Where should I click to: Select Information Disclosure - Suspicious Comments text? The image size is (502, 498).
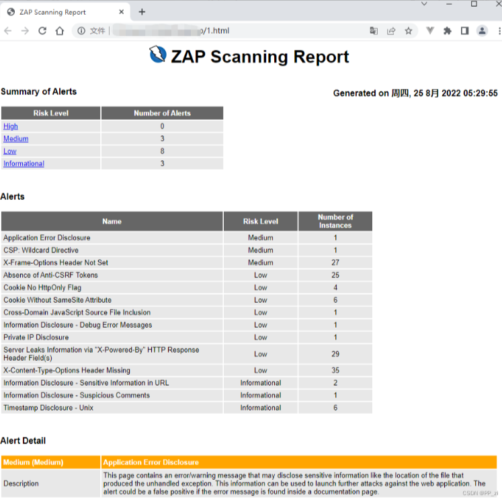tap(77, 396)
